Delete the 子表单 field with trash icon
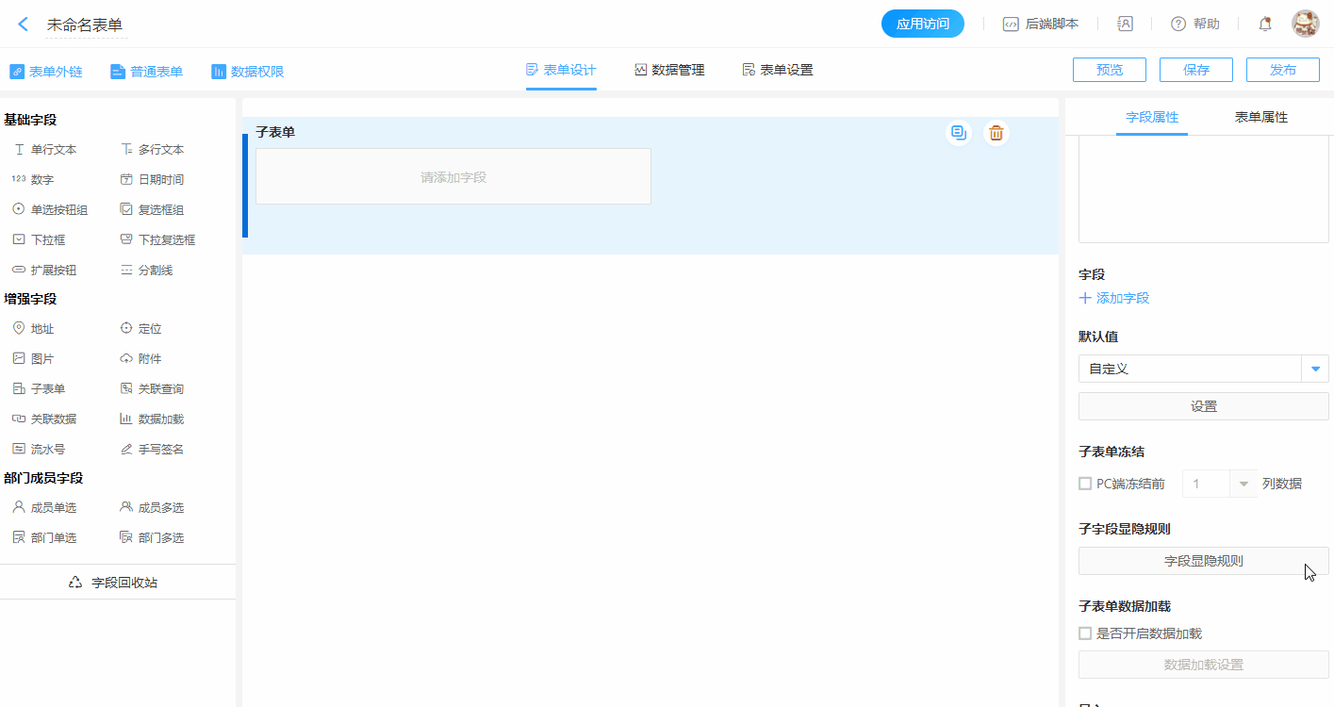This screenshot has width=1334, height=707. [996, 133]
